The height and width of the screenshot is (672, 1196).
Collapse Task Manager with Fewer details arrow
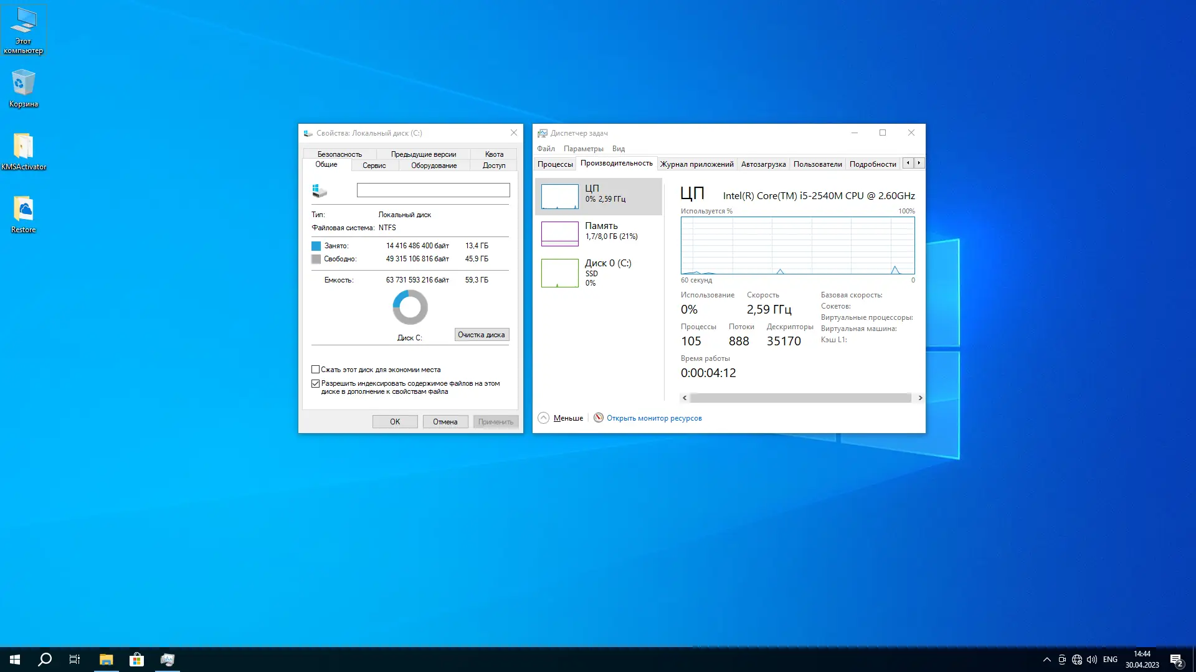pyautogui.click(x=544, y=418)
